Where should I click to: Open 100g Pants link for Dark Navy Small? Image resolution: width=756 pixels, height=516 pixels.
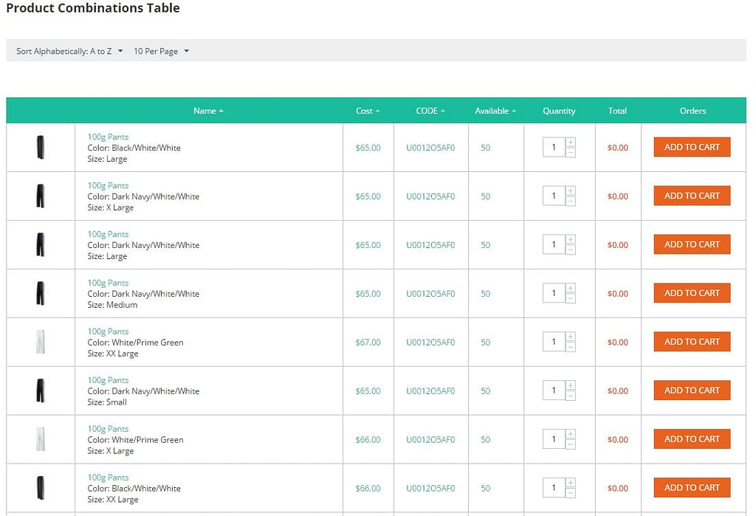[108, 380]
